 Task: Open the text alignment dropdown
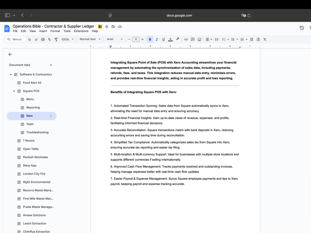tap(209, 39)
